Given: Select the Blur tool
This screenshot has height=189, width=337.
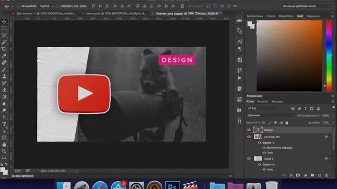Looking at the screenshot, I should point(4,103).
